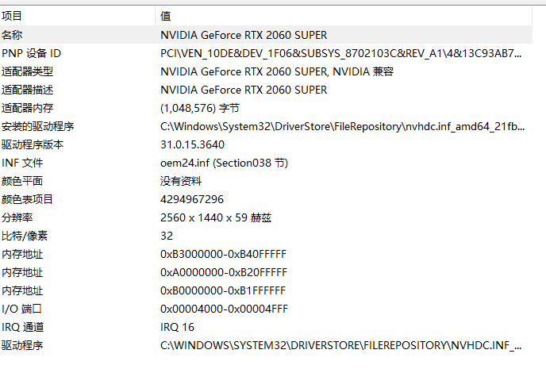Click the (1,048,576) 字节 memory value

coord(199,108)
